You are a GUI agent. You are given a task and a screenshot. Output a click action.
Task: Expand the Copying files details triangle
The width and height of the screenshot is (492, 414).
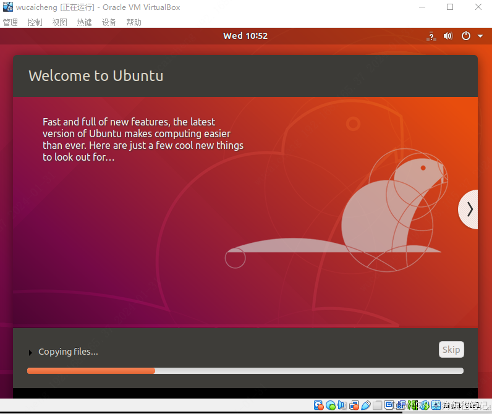[30, 353]
